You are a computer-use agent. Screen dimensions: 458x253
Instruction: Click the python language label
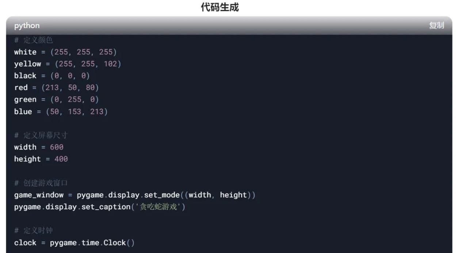click(x=27, y=26)
